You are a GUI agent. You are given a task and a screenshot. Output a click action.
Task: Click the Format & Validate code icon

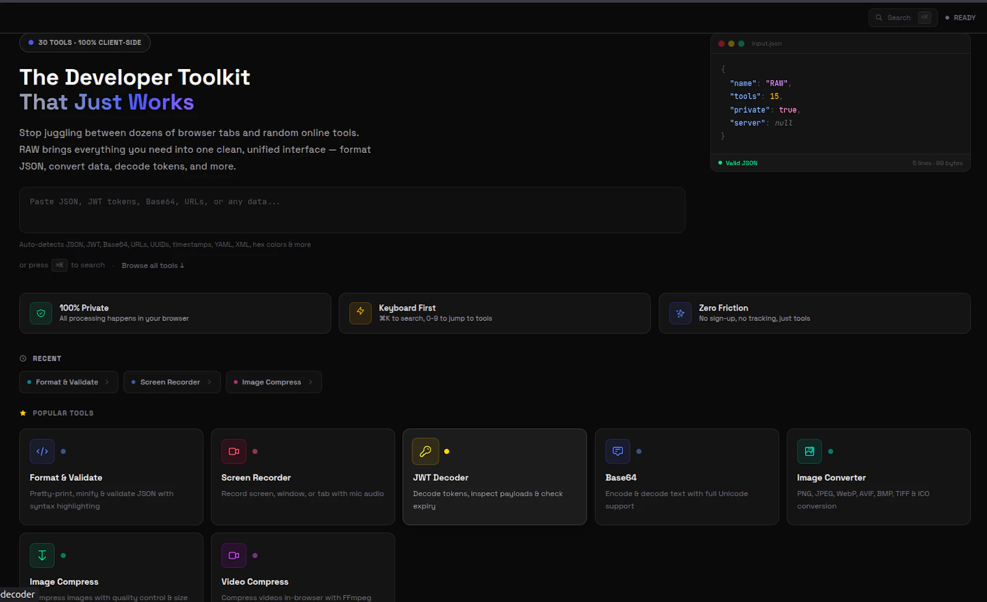click(x=42, y=452)
